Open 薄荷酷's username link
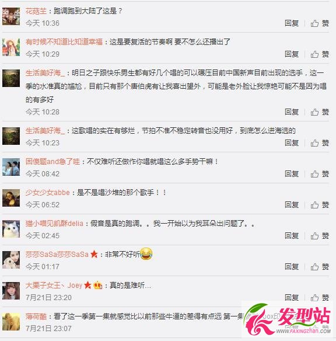 36,316
